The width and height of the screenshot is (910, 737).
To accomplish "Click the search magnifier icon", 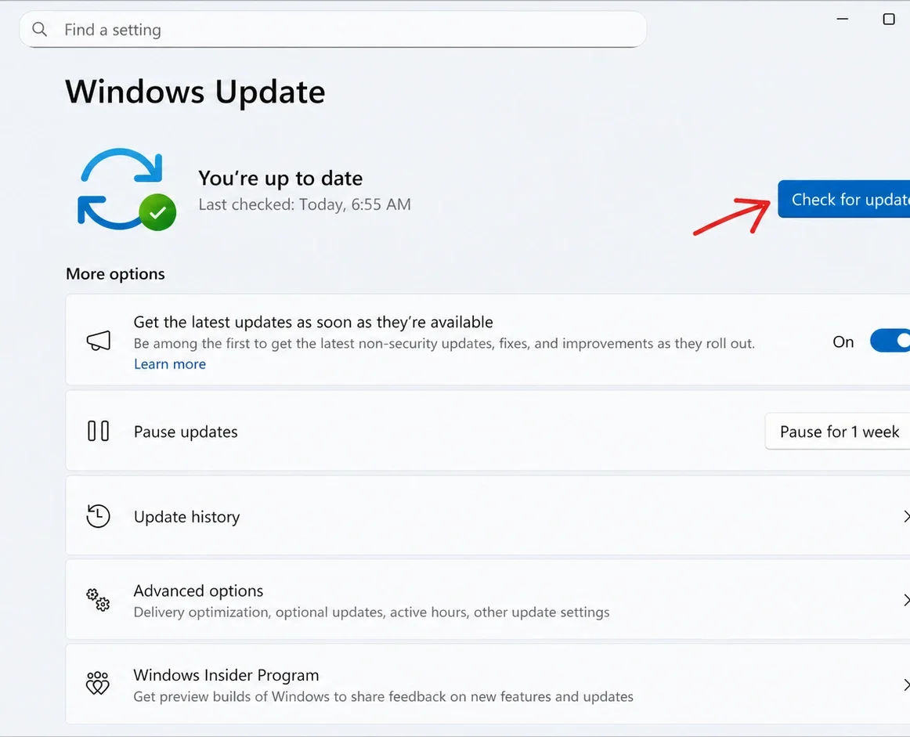I will [39, 29].
